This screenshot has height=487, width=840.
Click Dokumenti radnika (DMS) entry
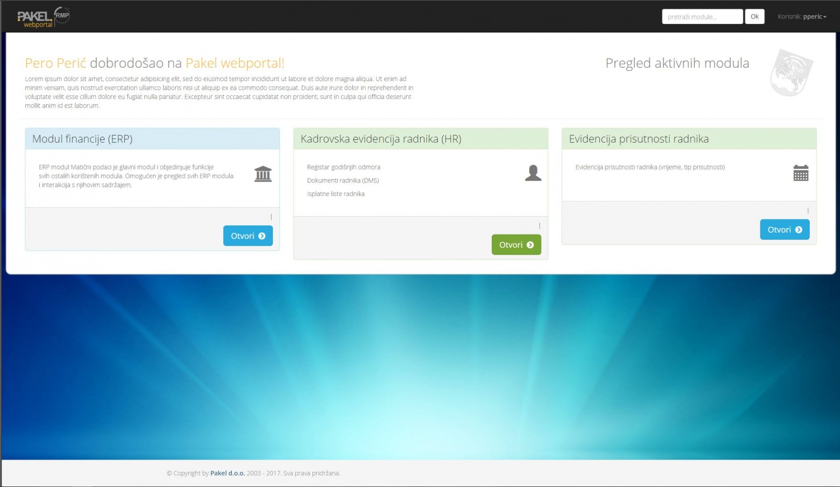coord(343,180)
